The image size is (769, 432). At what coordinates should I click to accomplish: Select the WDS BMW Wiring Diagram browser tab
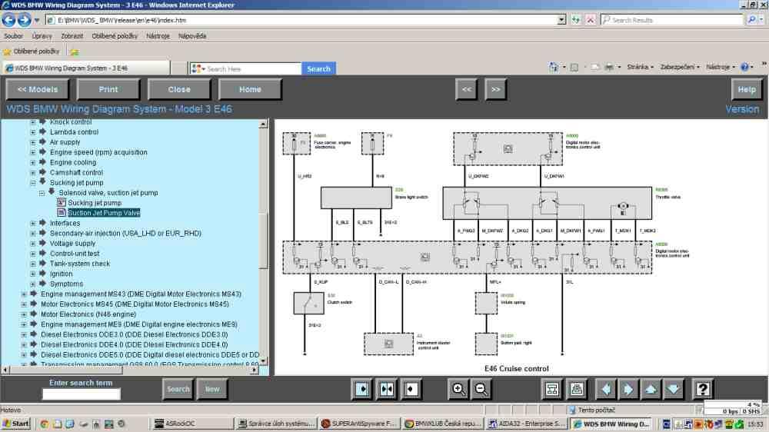point(86,68)
